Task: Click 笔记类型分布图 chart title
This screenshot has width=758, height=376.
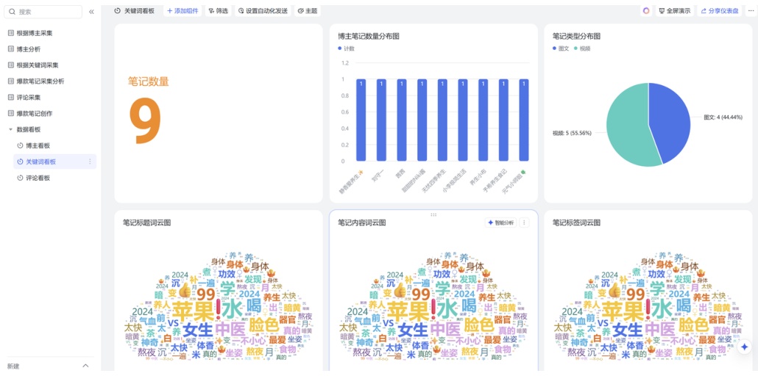Action: pyautogui.click(x=576, y=36)
